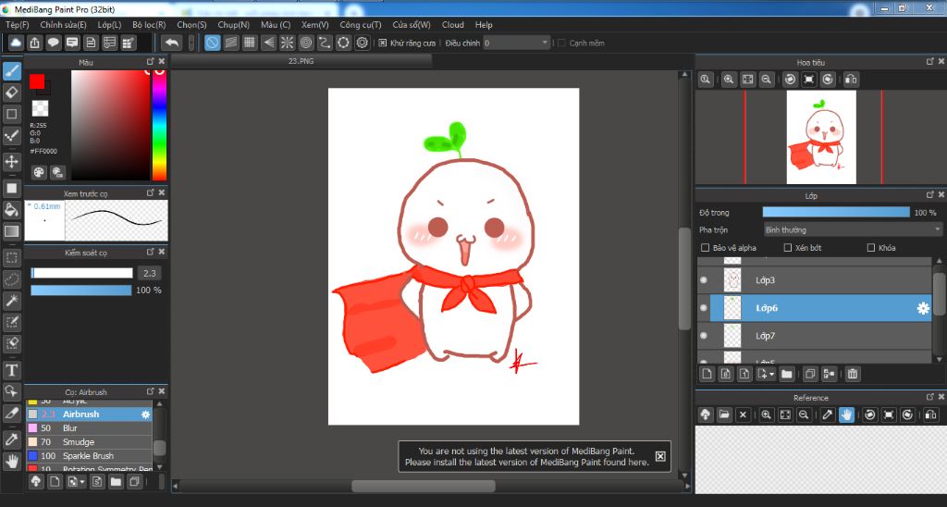Open the Lớp(L) menu
The width and height of the screenshot is (947, 507).
109,25
